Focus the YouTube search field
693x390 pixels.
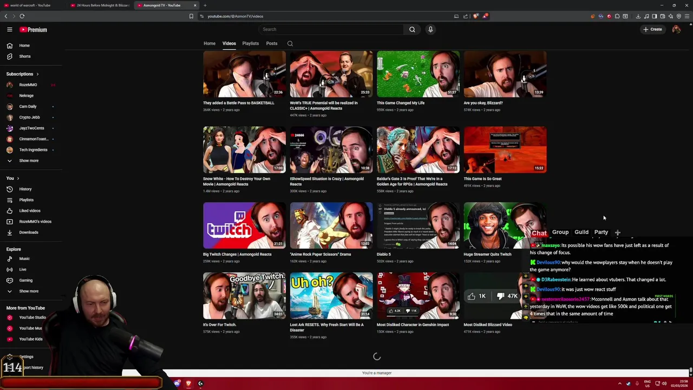[330, 29]
